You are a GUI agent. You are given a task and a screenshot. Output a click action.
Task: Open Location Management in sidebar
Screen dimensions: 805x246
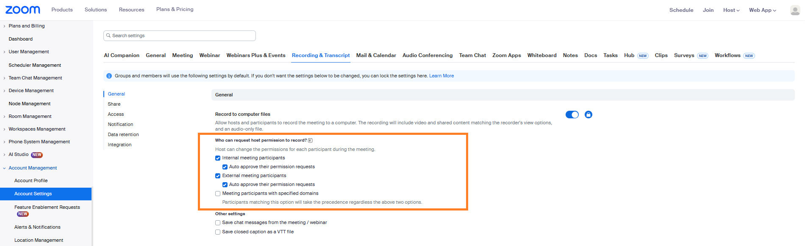tap(39, 240)
